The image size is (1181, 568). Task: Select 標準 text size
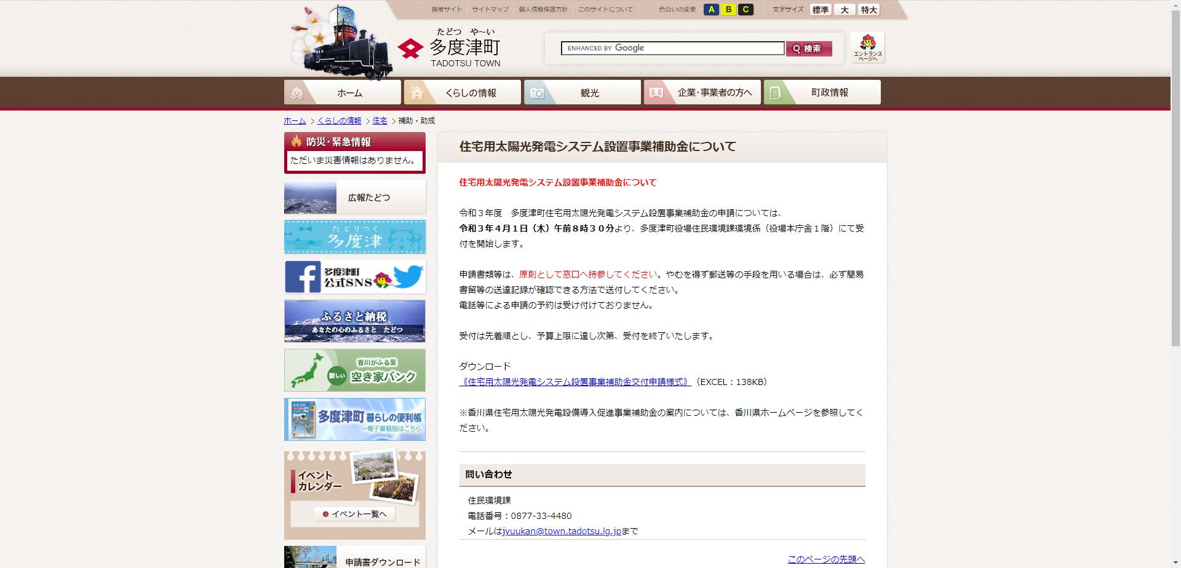coord(820,9)
